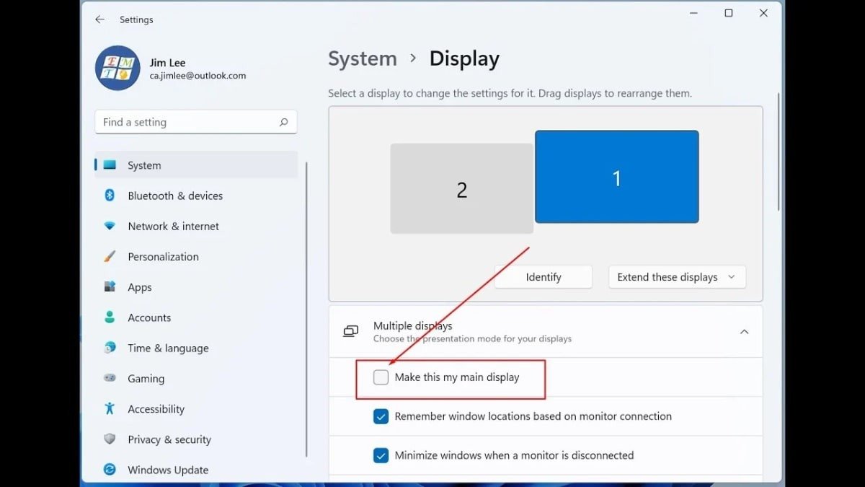Viewport: 865px width, 487px height.
Task: Click the back arrow in Settings
Action: [x=99, y=19]
